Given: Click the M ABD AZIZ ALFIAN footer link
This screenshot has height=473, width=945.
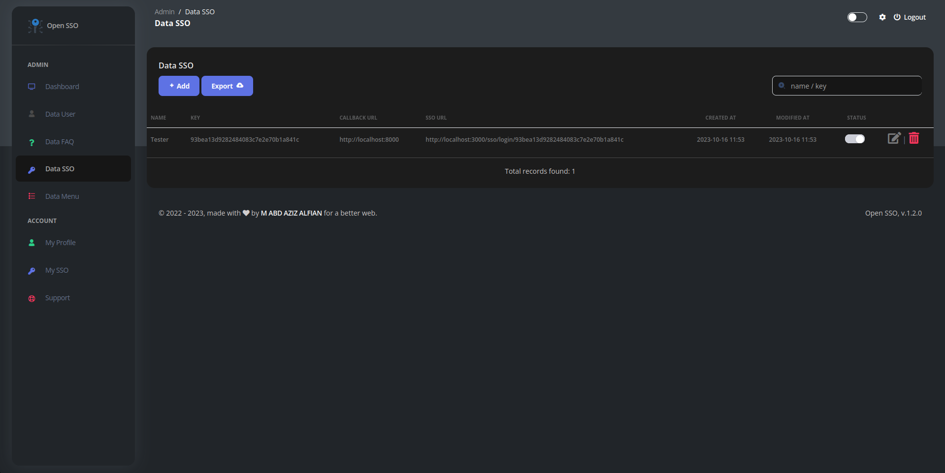Looking at the screenshot, I should [x=291, y=213].
